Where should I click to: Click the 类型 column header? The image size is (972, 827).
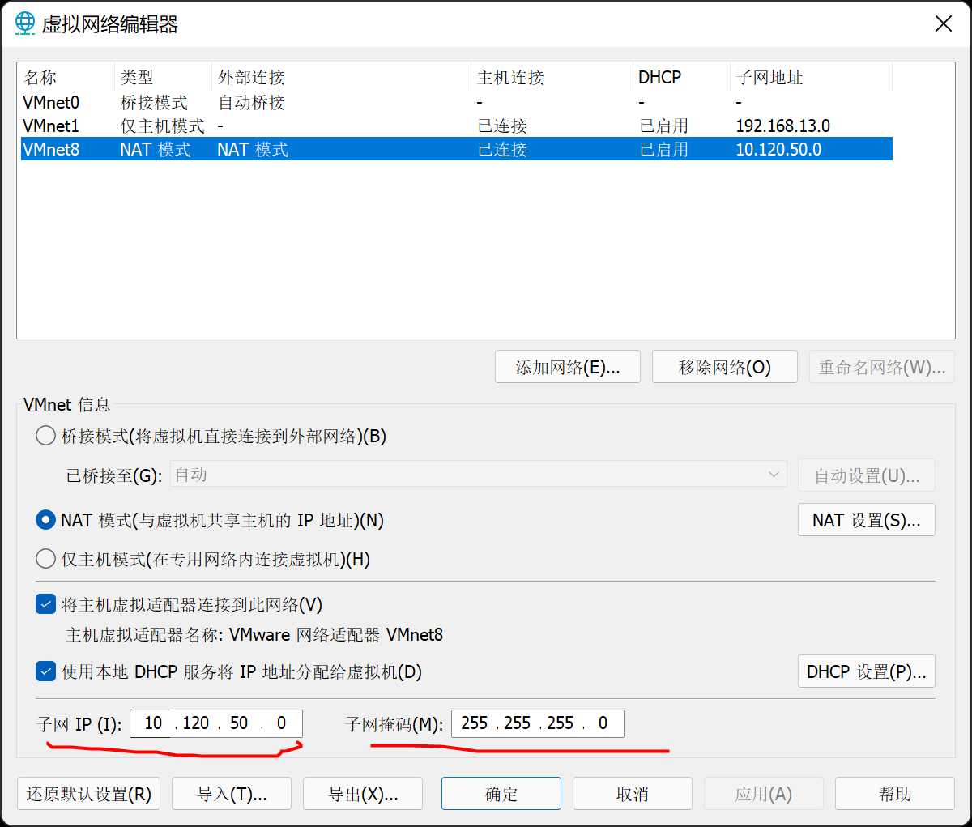[163, 78]
